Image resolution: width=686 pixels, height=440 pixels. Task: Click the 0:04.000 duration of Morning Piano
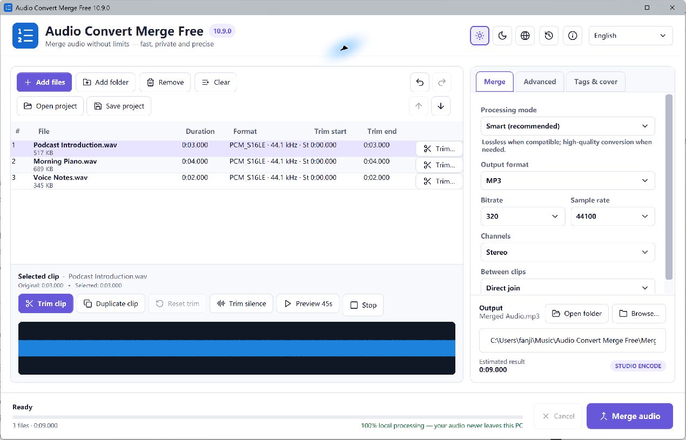tap(195, 161)
